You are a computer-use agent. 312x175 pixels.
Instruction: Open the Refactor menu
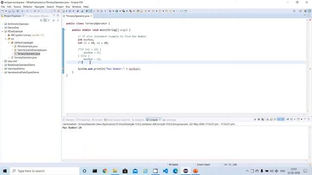click(28, 7)
